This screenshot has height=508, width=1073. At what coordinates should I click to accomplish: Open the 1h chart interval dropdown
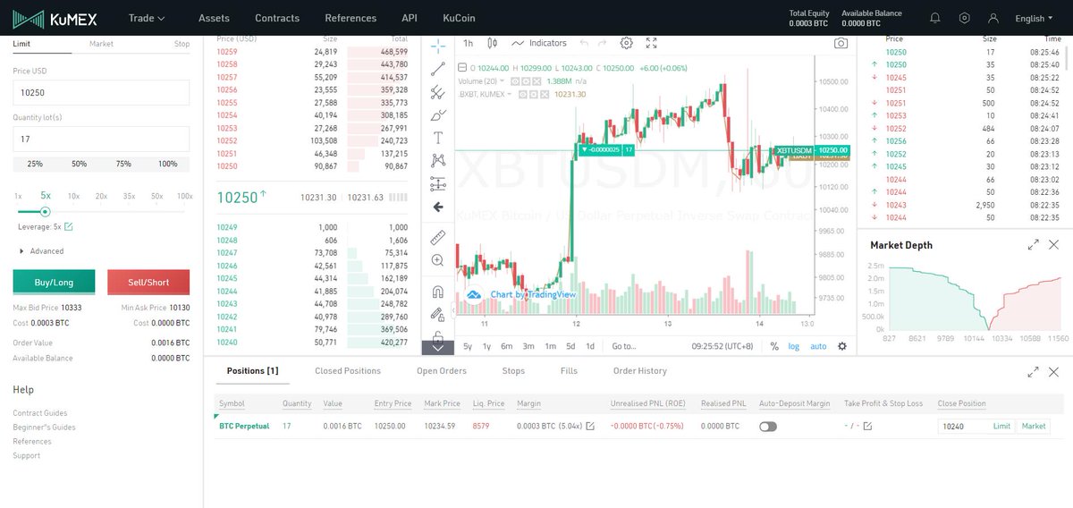click(468, 43)
